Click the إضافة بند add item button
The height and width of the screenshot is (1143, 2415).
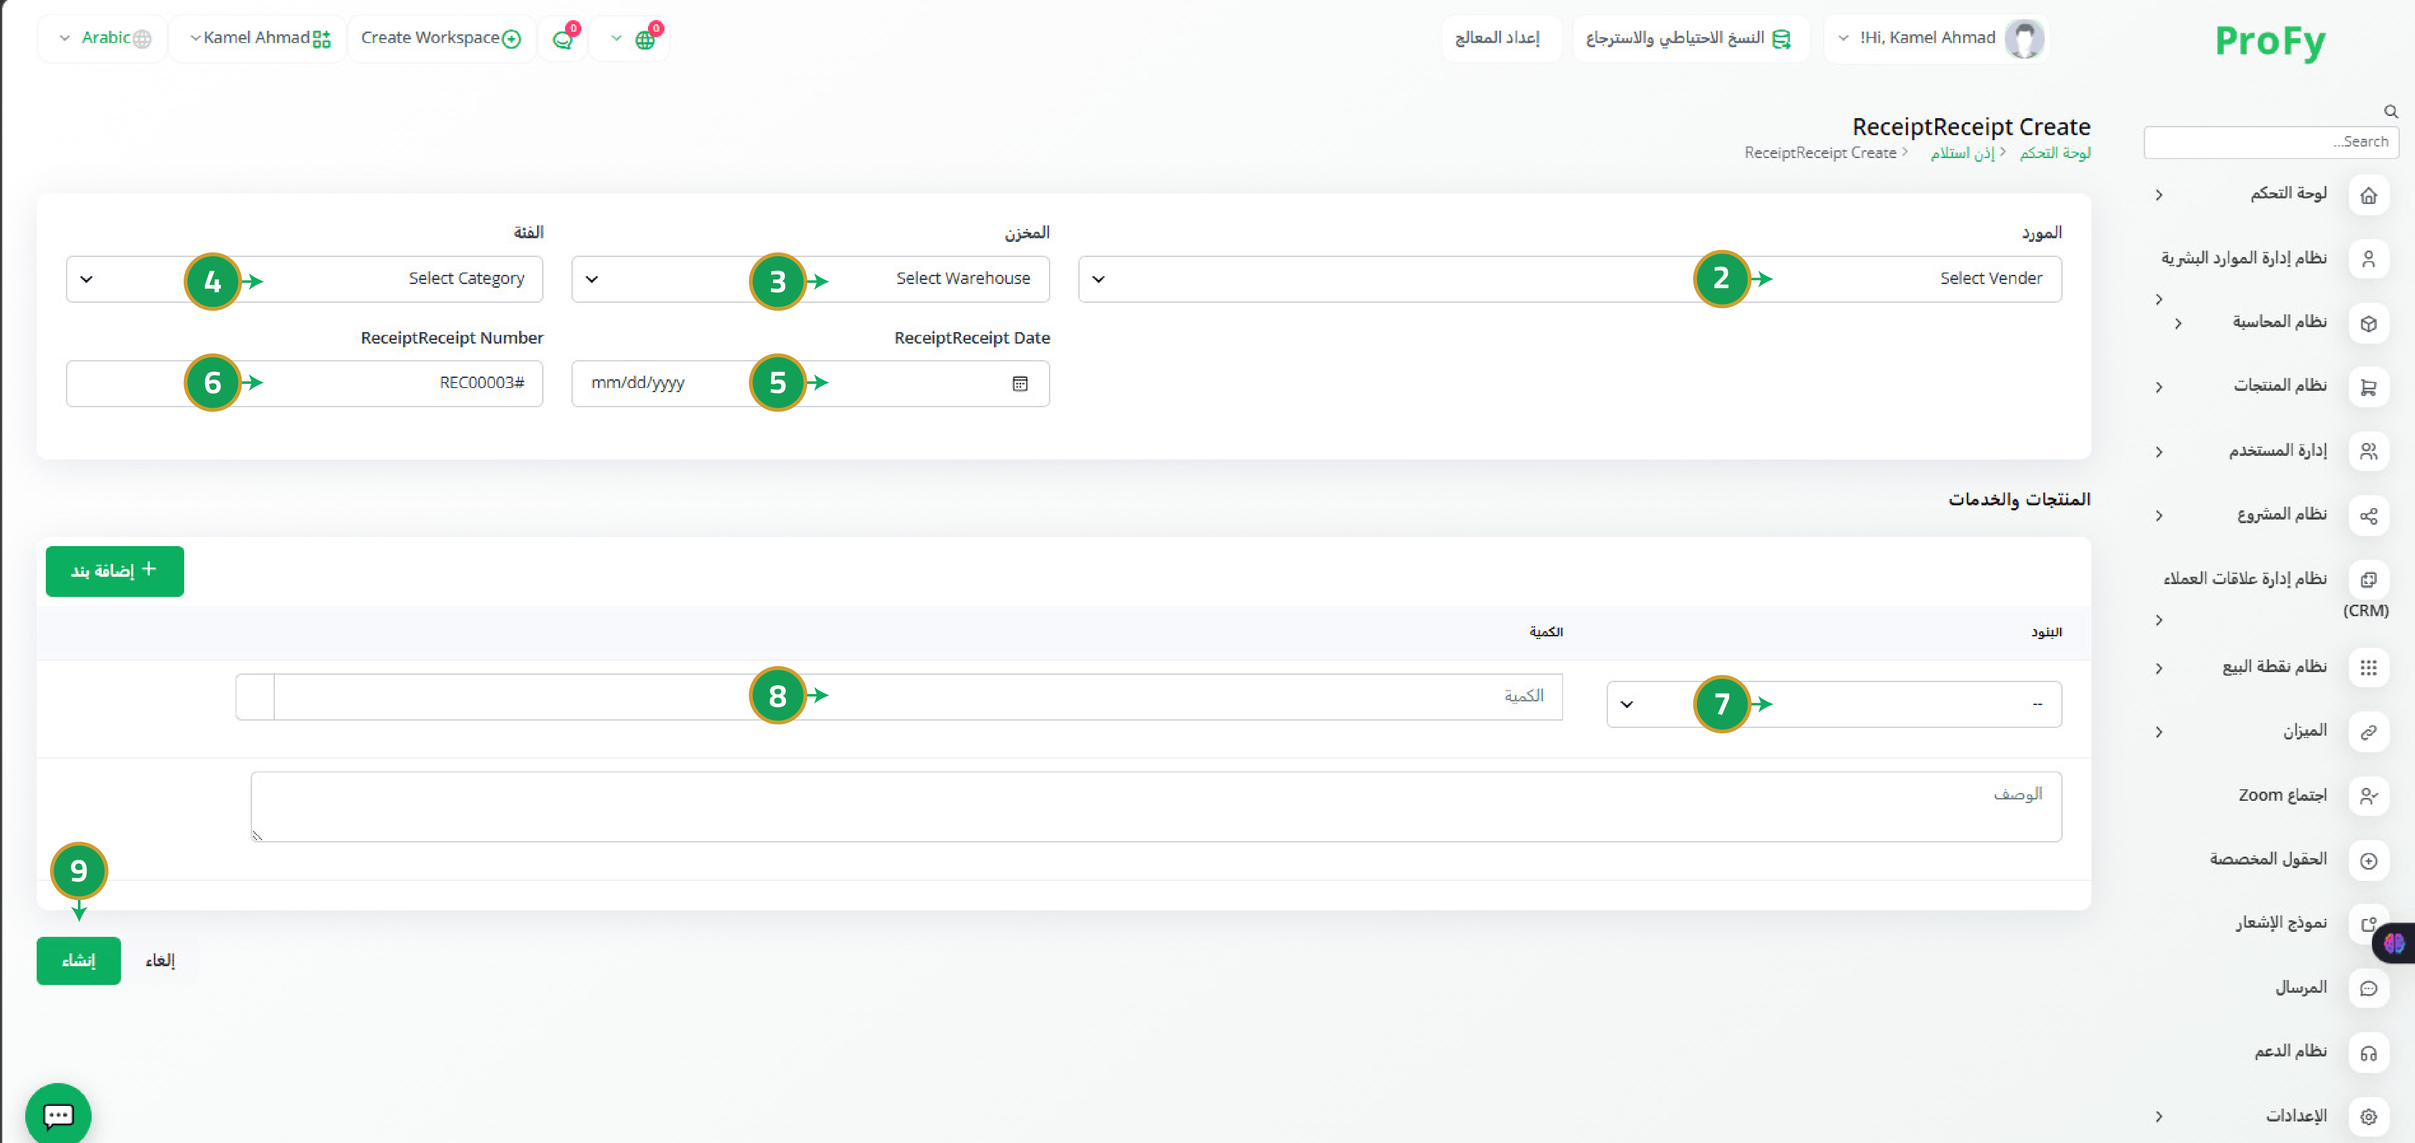click(x=115, y=572)
